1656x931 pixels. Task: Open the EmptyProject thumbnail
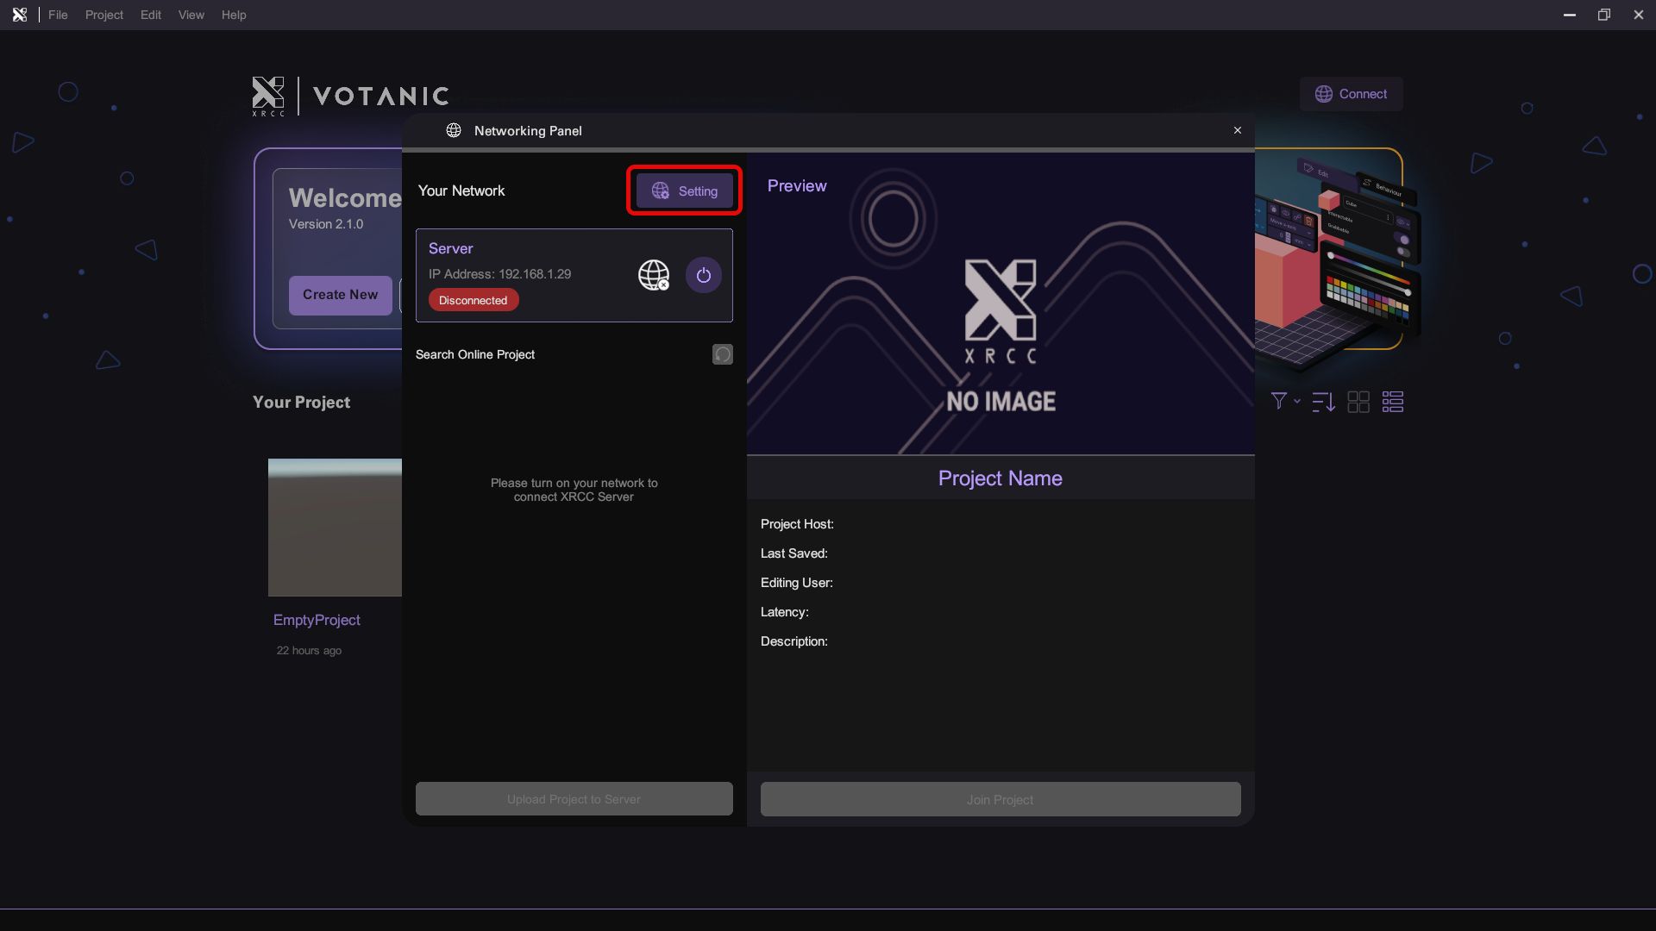pos(335,527)
